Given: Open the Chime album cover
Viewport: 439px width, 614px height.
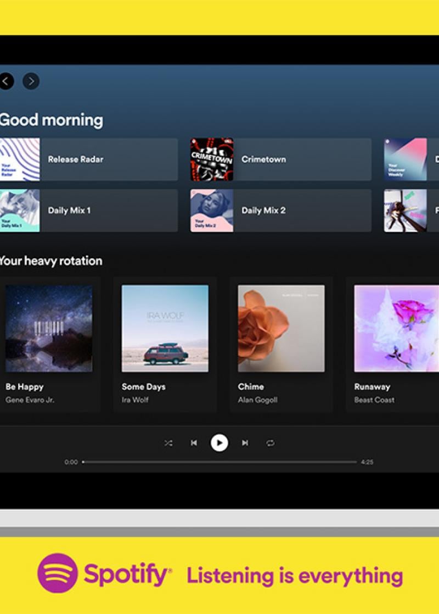Looking at the screenshot, I should click(x=281, y=329).
